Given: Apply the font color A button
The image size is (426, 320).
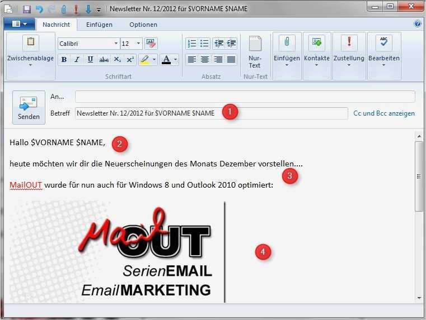Looking at the screenshot, I should click(166, 59).
